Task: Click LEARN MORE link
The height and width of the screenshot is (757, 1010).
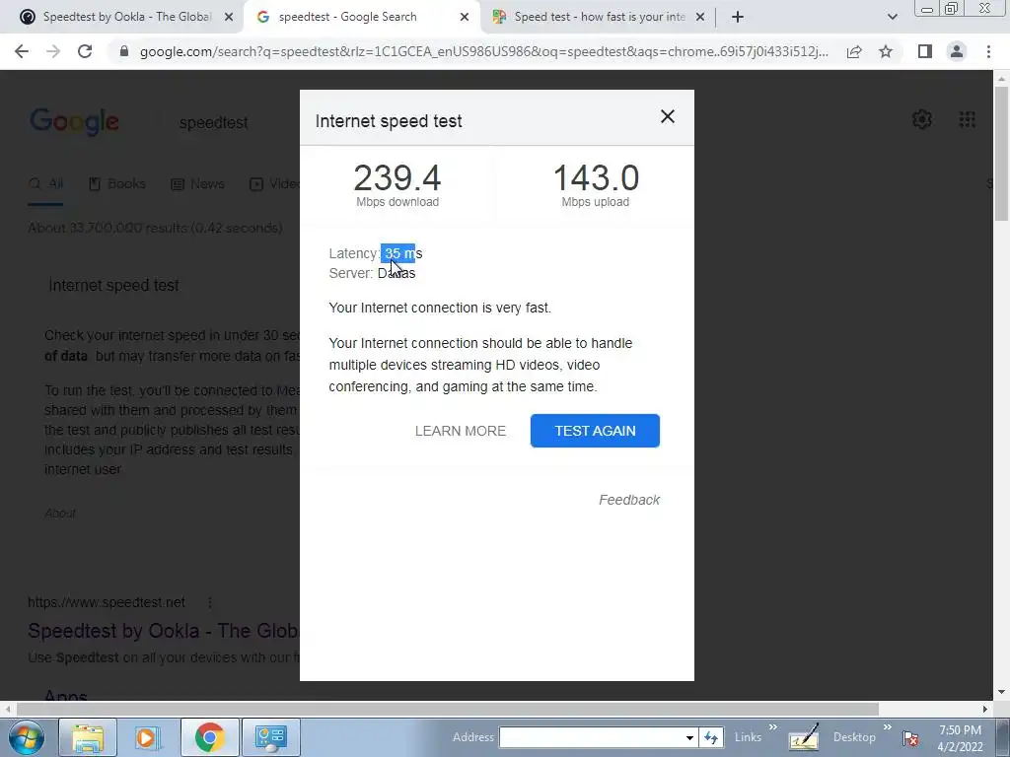Action: pos(461,431)
